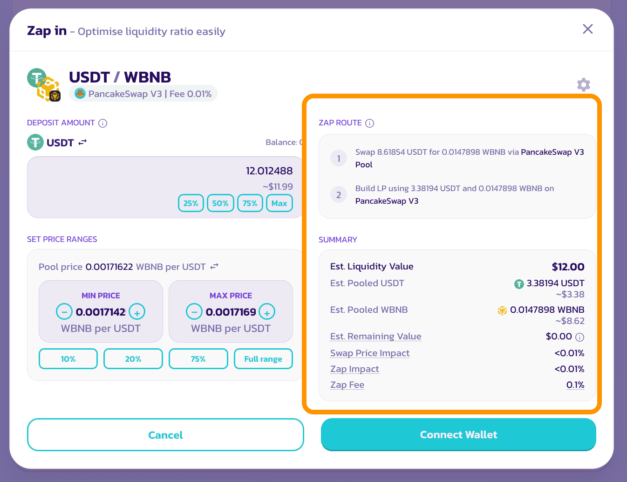Cancel the zap in dialog

pyautogui.click(x=165, y=435)
